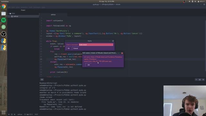The width and height of the screenshot is (206, 116).
Task: Click the 'import wikipedia' code line
Action: [54, 21]
